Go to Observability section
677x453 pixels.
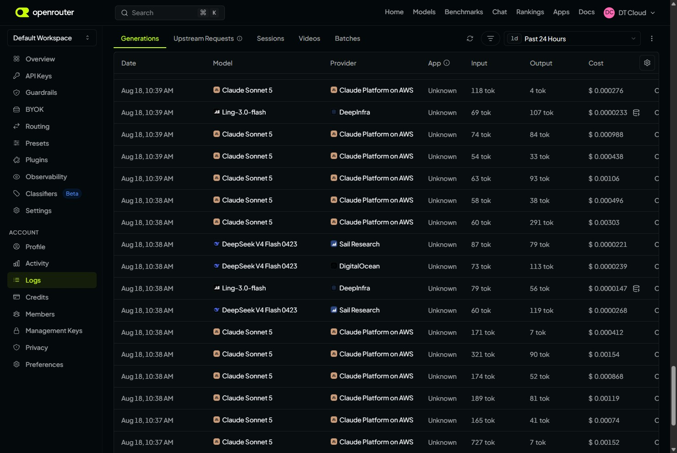[x=52, y=177]
